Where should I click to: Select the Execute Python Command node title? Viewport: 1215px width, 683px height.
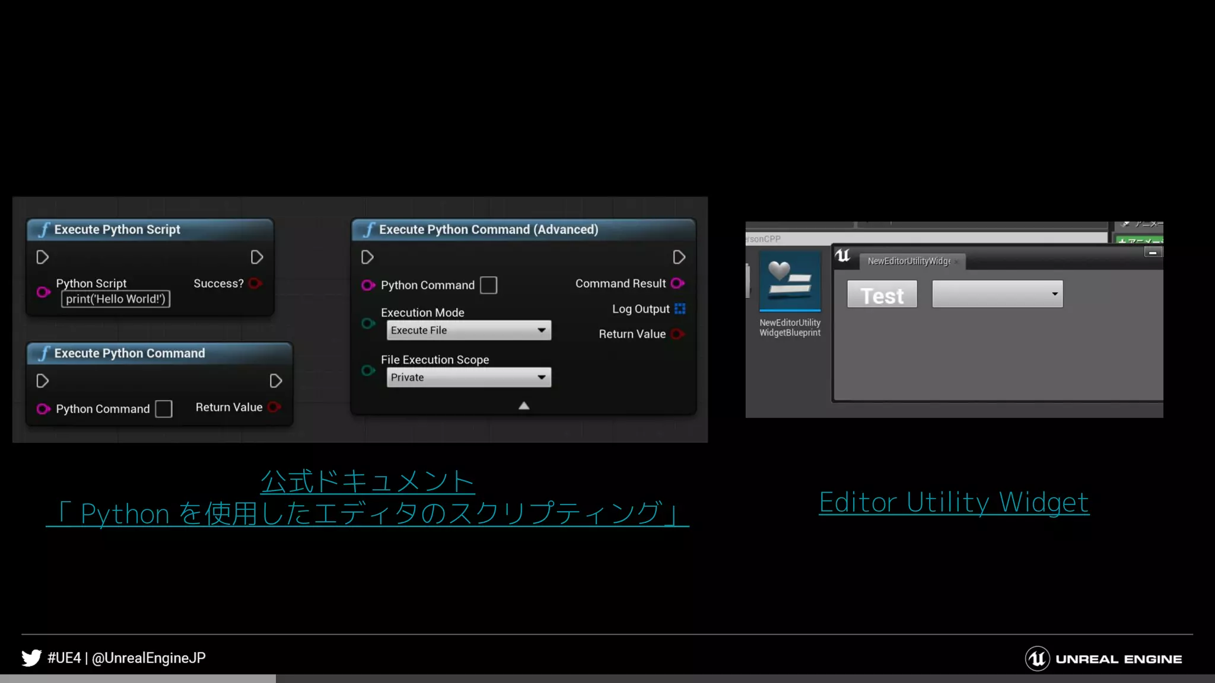[x=129, y=353]
